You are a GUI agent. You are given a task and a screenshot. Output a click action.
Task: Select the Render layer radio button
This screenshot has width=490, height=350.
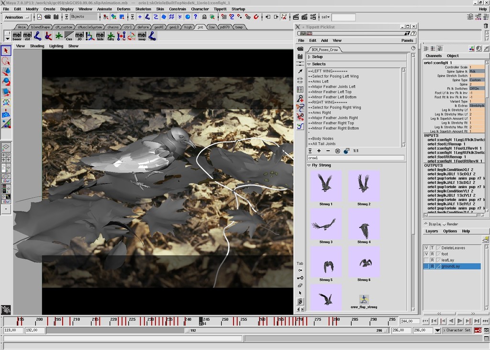[x=444, y=224]
